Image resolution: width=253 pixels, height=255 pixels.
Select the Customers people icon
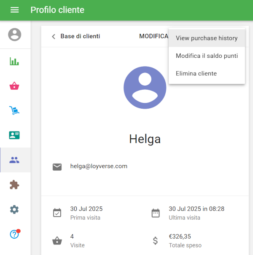(15, 160)
